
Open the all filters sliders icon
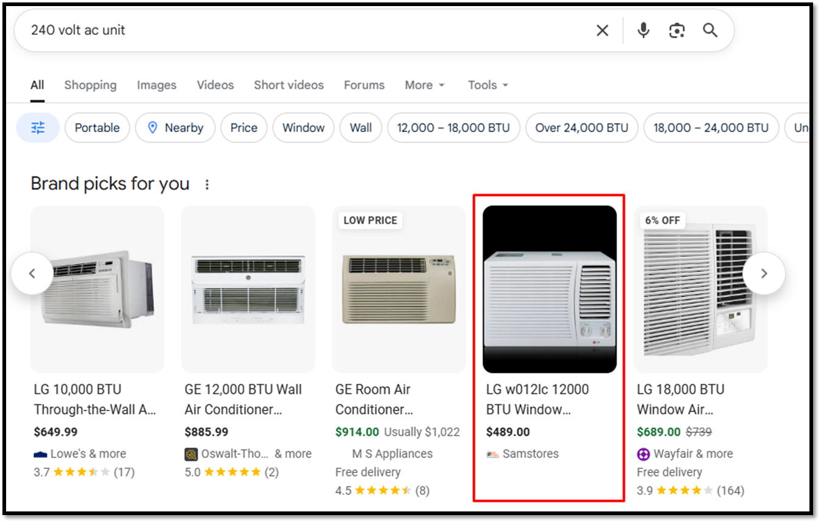(x=38, y=128)
